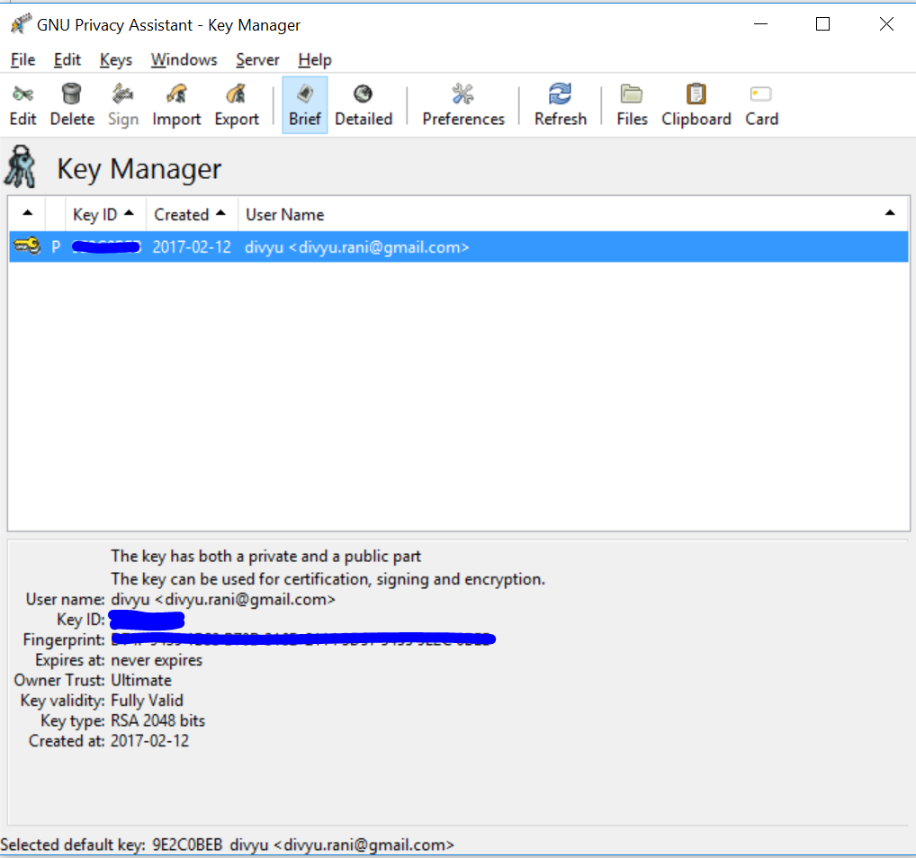Refresh the key list
The height and width of the screenshot is (858, 916).
561,105
